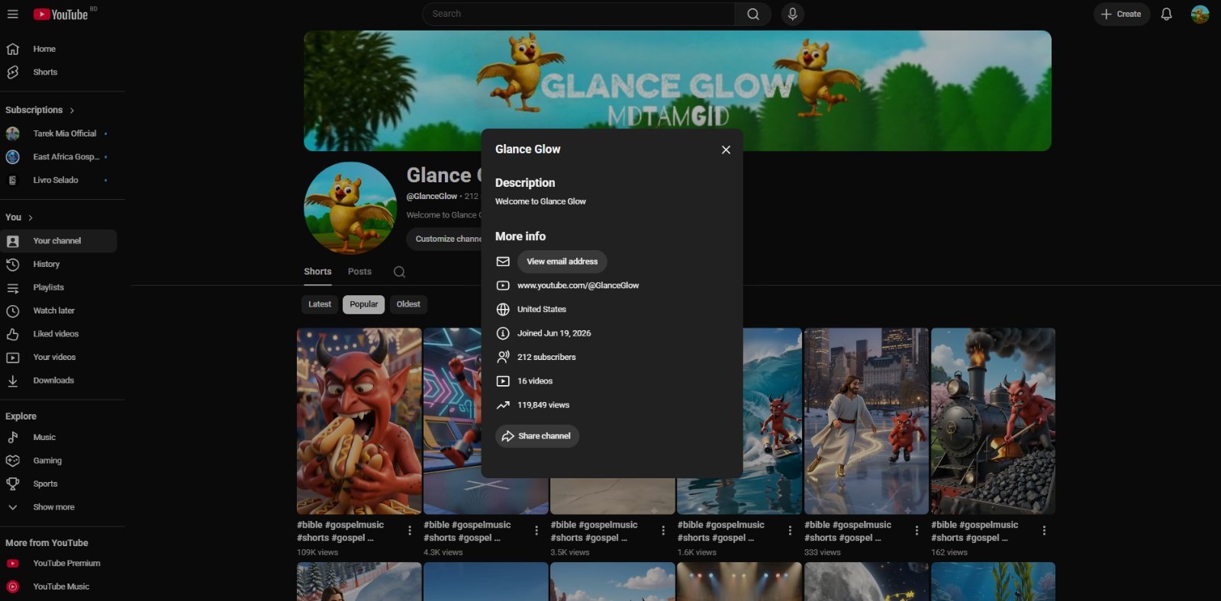
Task: Click the voice search microphone icon
Action: (x=792, y=14)
